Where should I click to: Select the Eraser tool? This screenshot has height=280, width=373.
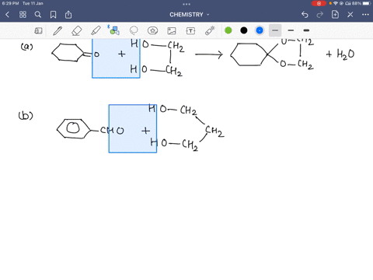point(77,30)
